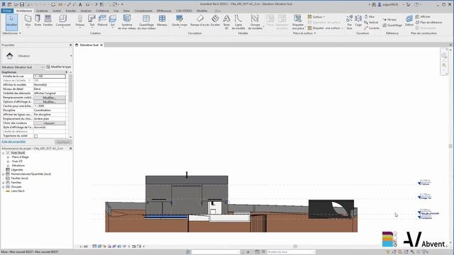The image size is (454, 255).
Task: Open the Aide des propriétés link
Action: pyautogui.click(x=13, y=142)
